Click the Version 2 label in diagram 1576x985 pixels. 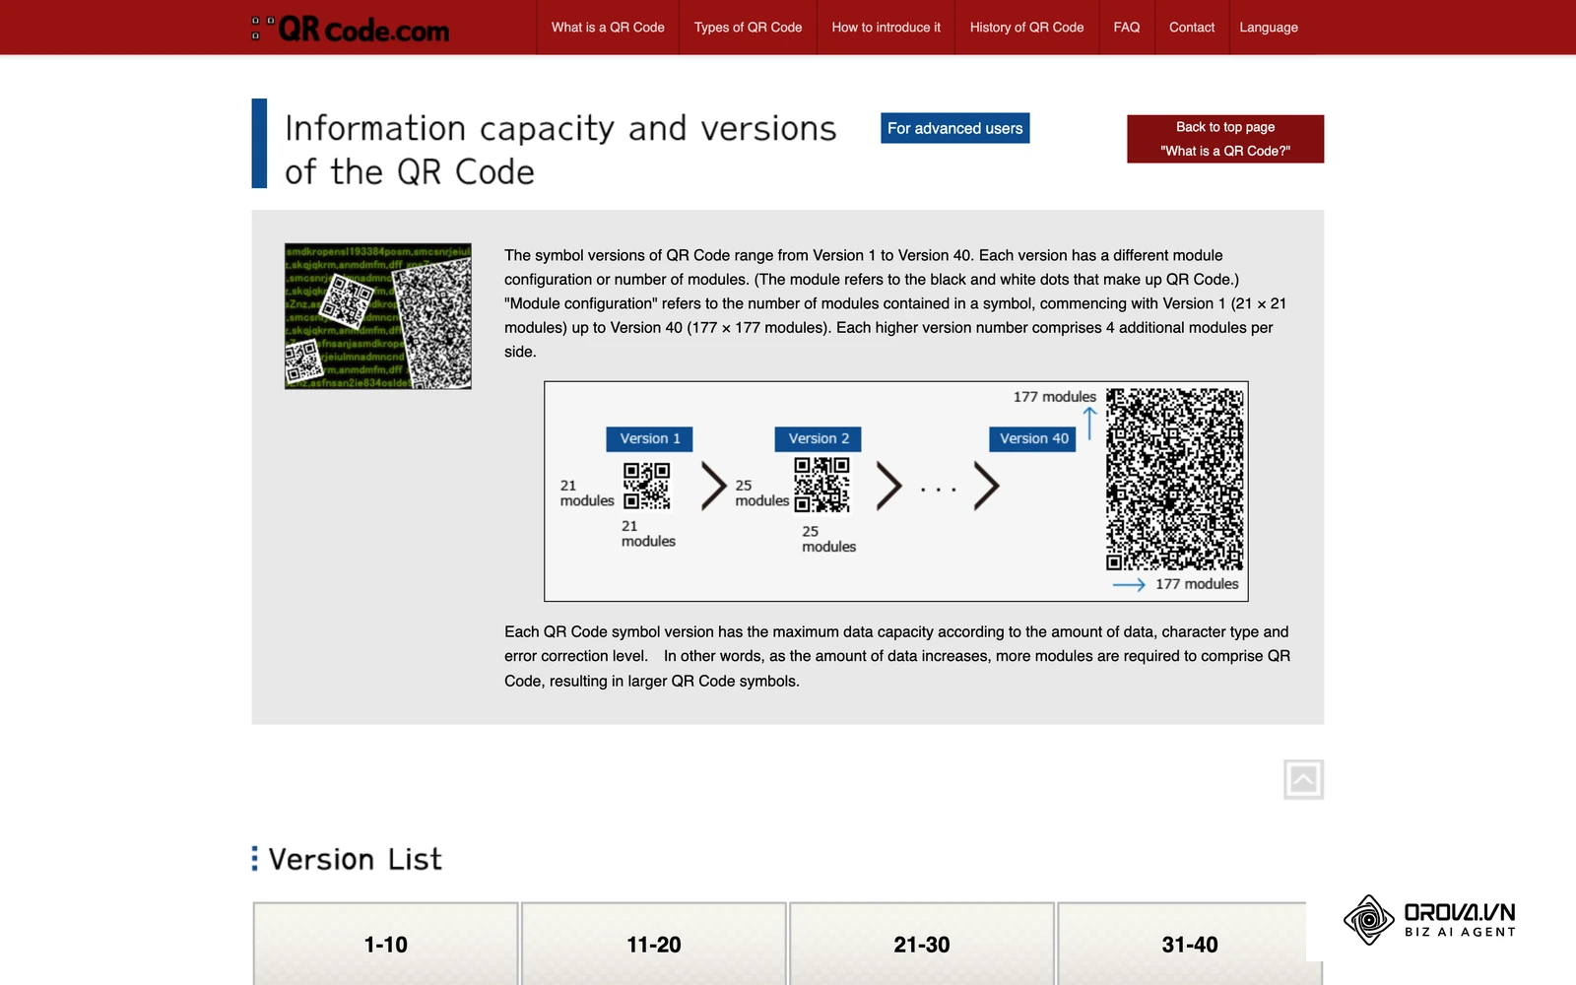tap(819, 438)
